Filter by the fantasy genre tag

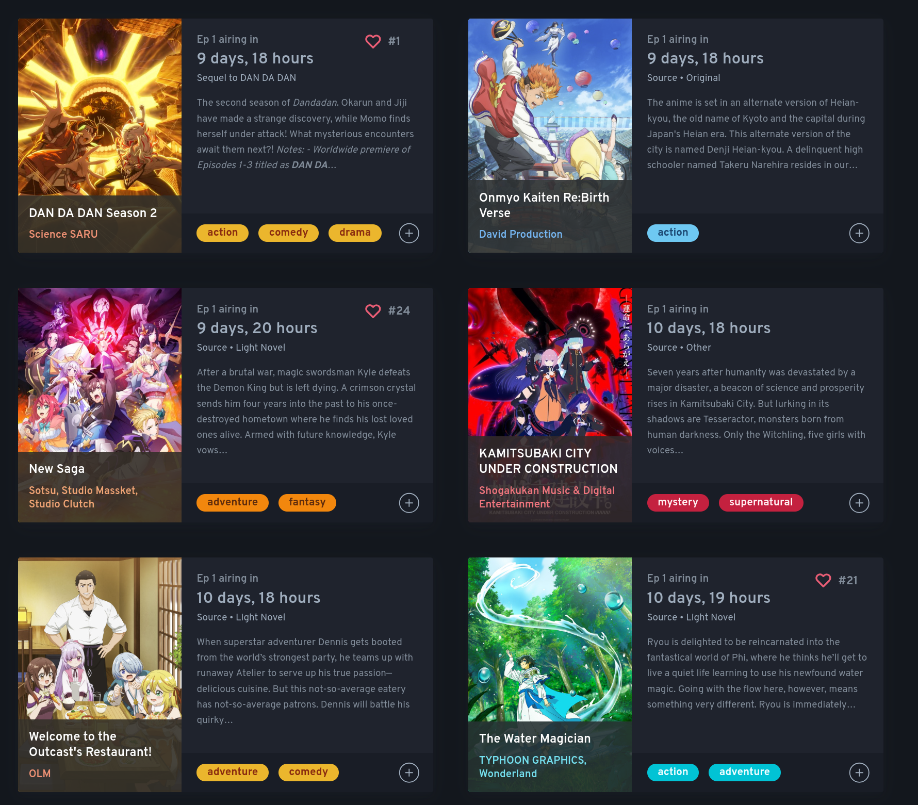pyautogui.click(x=307, y=502)
